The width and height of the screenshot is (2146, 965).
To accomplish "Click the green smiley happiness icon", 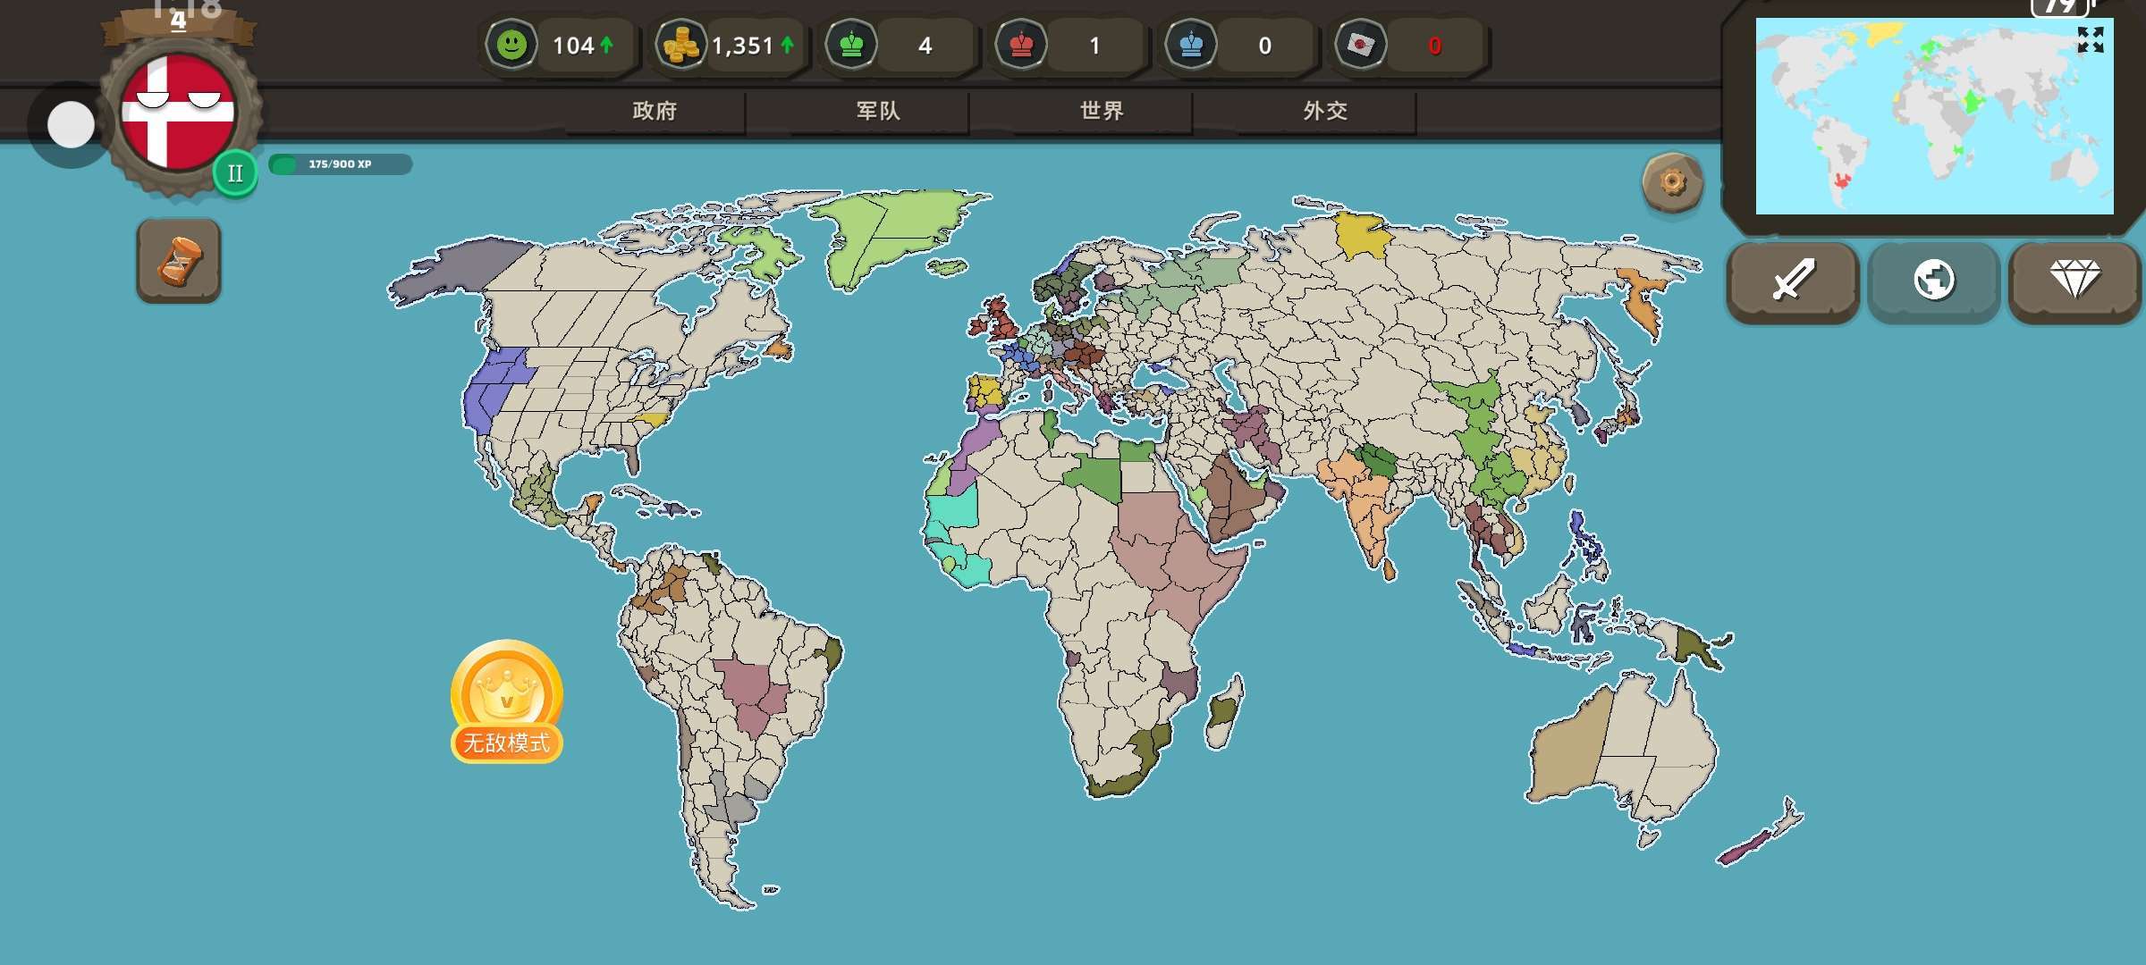I will 511,45.
